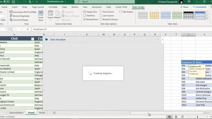Switch to the Page Layout tab

(38, 7)
